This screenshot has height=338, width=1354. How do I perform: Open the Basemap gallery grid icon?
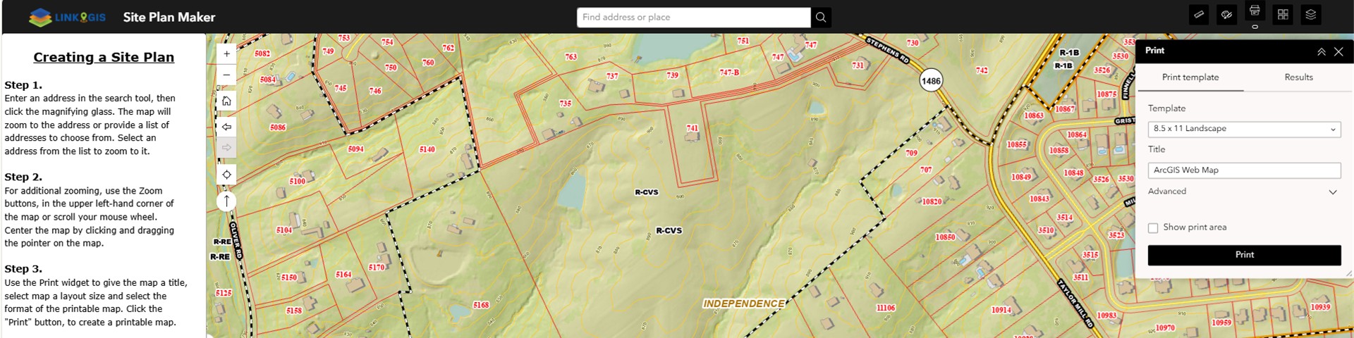(x=1283, y=15)
